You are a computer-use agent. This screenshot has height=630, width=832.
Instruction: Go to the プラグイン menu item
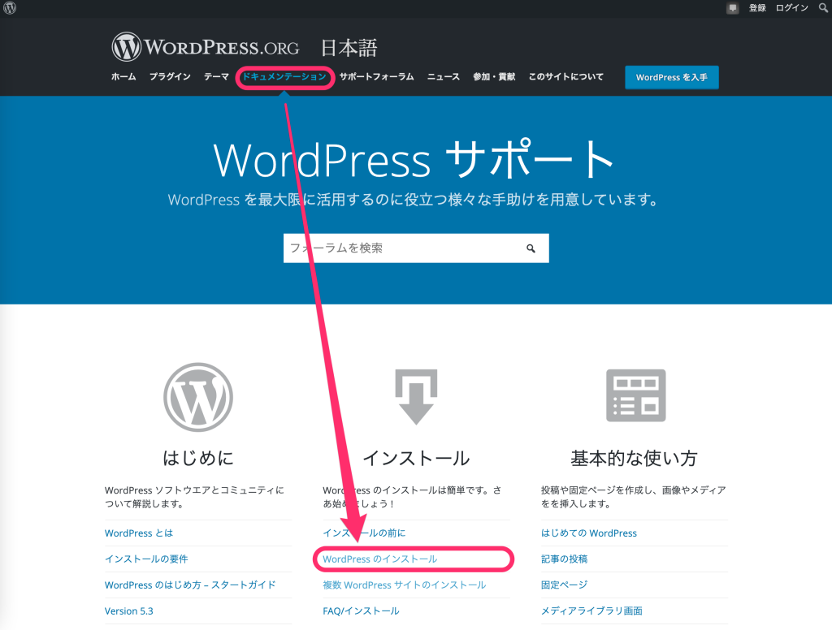170,77
